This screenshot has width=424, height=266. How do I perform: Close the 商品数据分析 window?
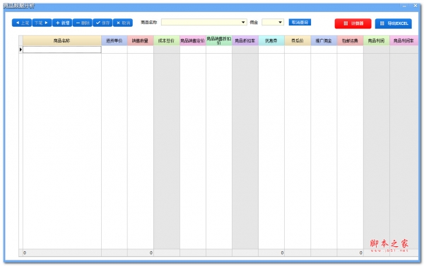pos(416,6)
